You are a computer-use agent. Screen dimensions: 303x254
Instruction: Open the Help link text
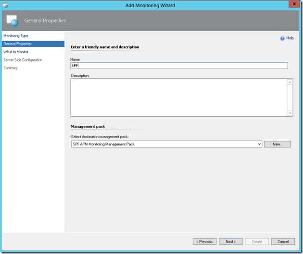[x=290, y=38]
